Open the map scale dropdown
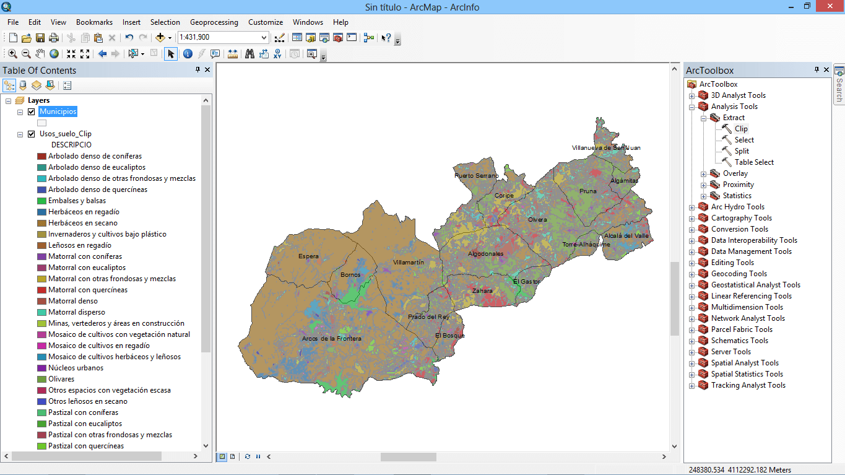This screenshot has width=845, height=475. [x=264, y=38]
